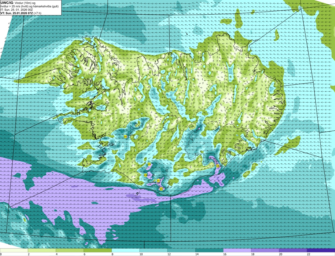Click the northernmost yellow gust marker labeled 26

coord(125,137)
